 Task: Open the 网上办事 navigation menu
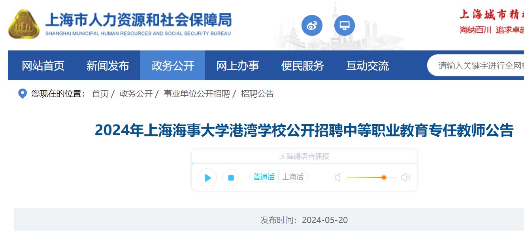coord(237,65)
